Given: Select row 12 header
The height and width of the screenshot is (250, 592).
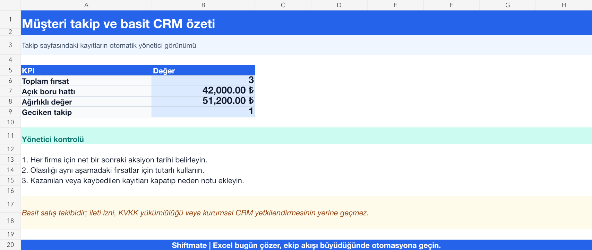Looking at the screenshot, I should pyautogui.click(x=10, y=149).
